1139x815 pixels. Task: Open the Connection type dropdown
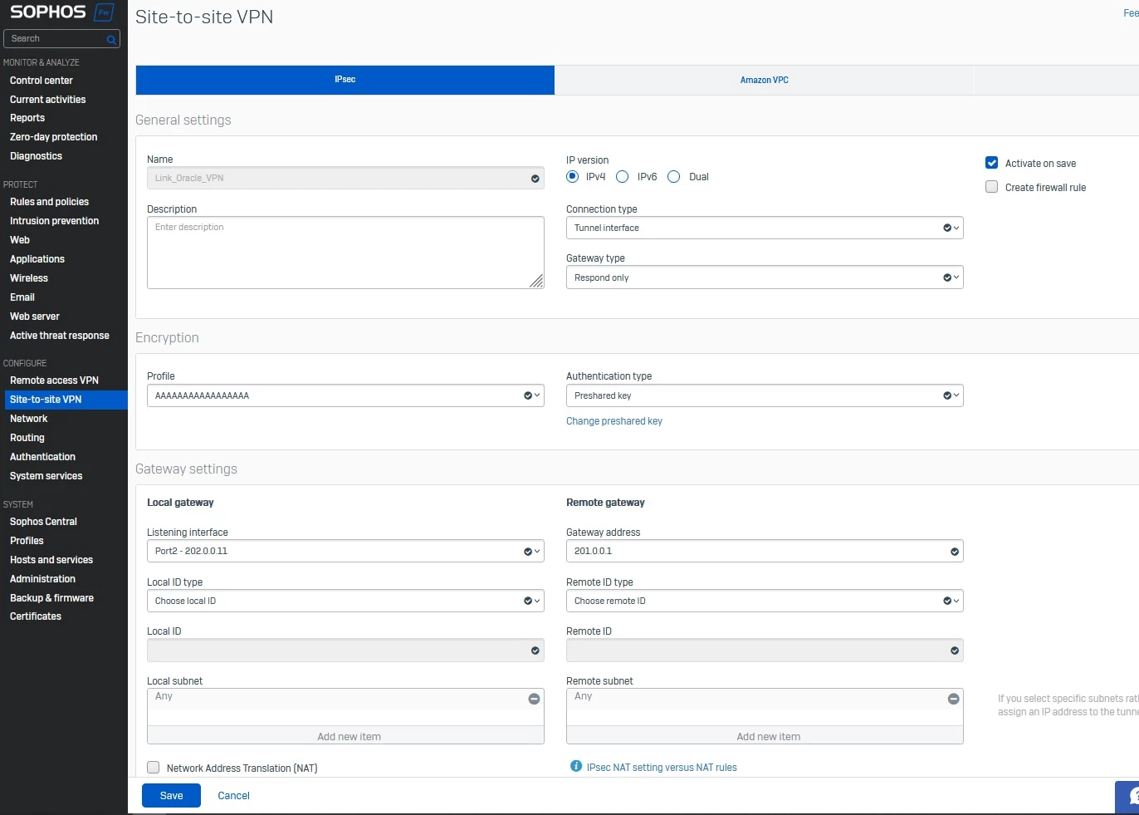click(x=765, y=228)
